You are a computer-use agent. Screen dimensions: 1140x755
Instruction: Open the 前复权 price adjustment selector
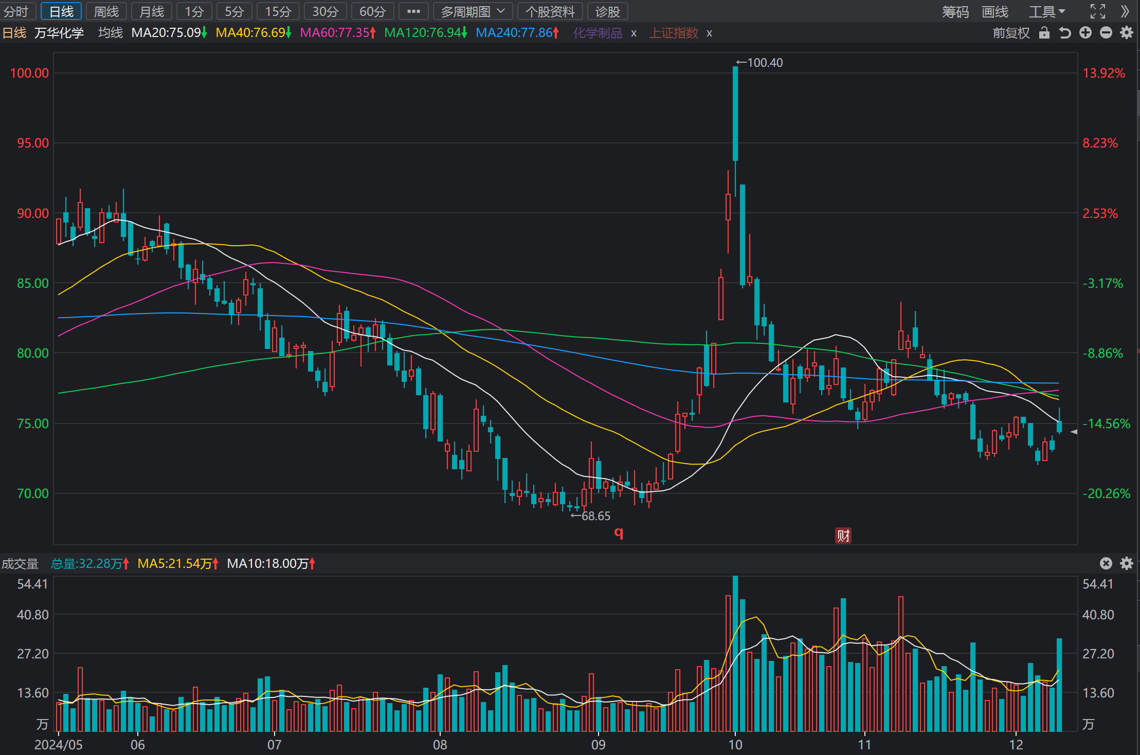(x=1011, y=33)
